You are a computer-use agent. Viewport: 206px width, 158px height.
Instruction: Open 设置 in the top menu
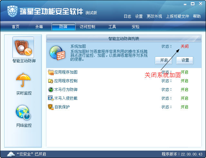(x=139, y=16)
